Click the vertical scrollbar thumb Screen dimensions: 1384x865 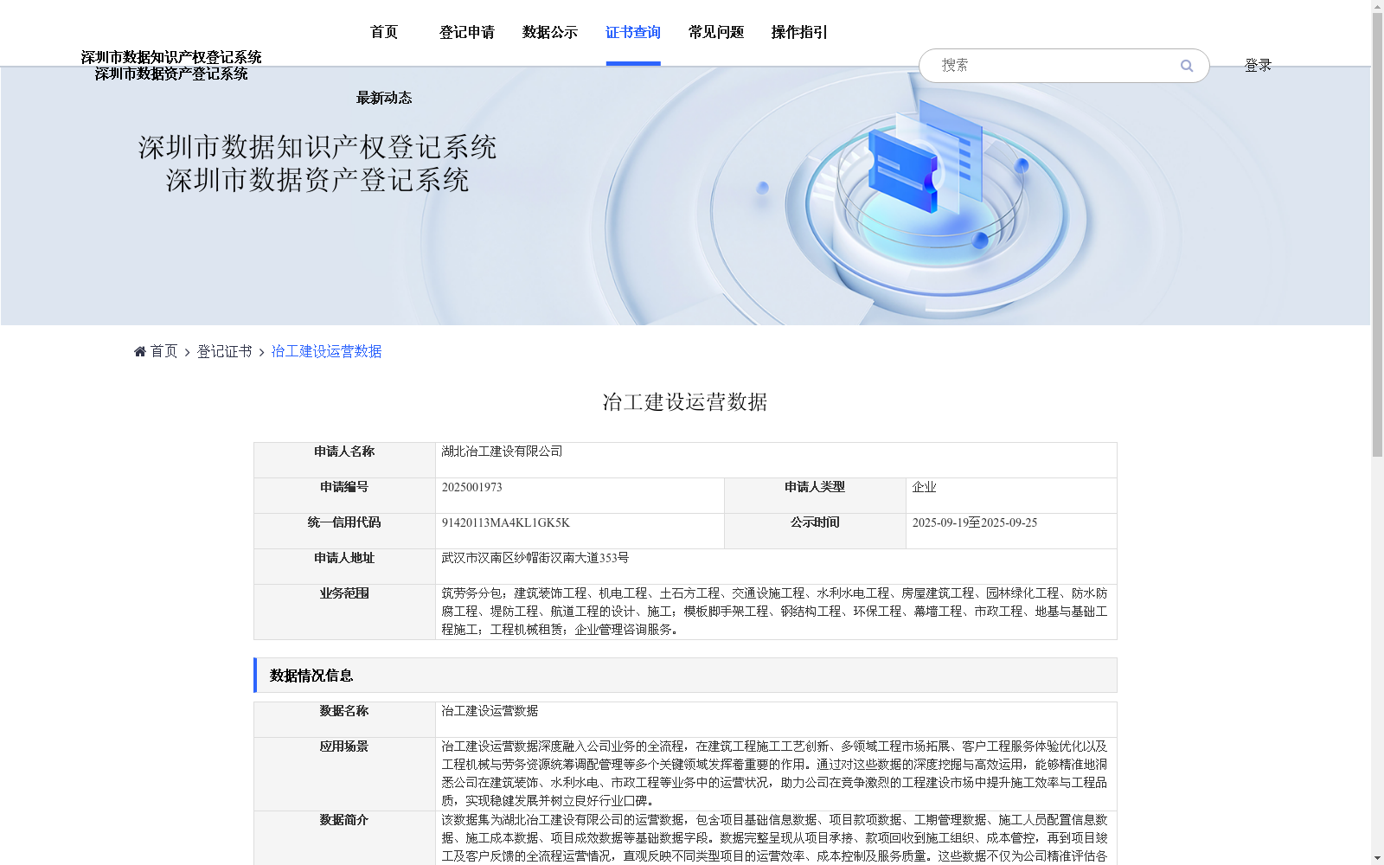coord(1377,234)
